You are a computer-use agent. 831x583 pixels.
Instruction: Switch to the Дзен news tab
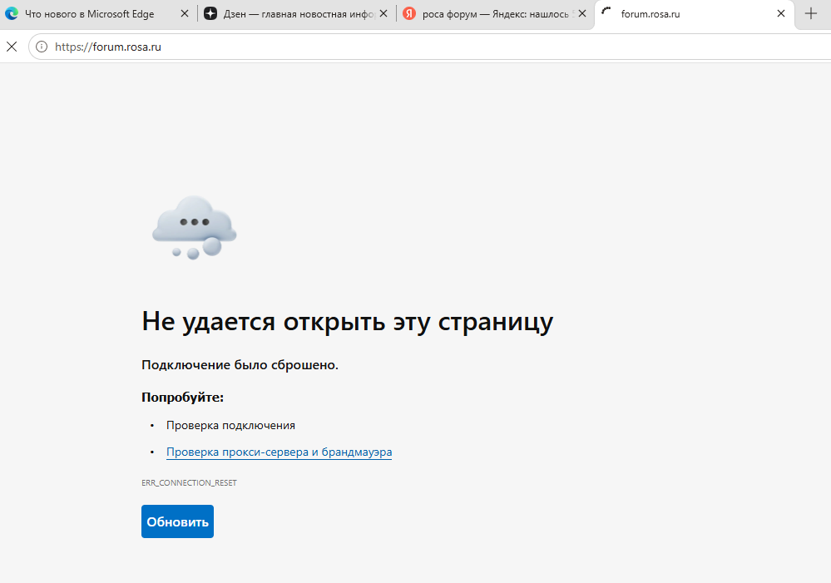tap(299, 14)
